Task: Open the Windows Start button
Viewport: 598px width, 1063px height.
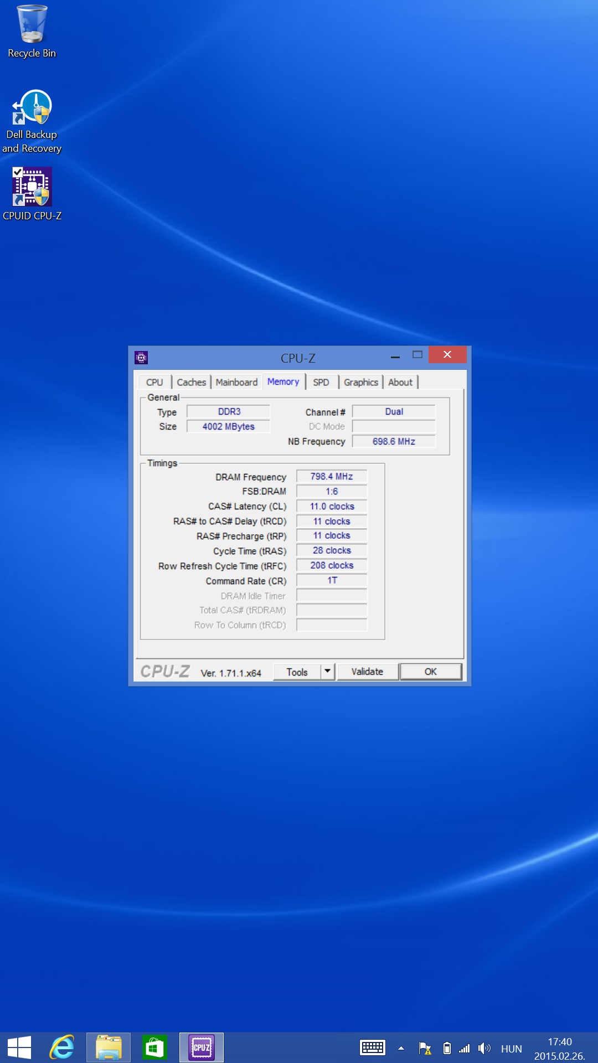Action: tap(19, 1047)
